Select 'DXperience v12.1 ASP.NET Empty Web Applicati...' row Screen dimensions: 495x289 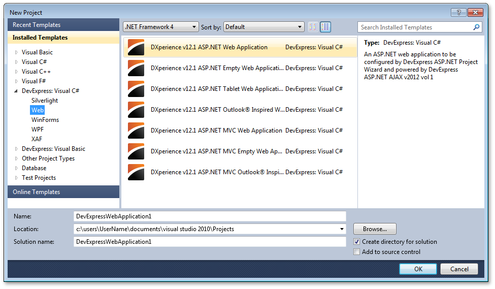pyautogui.click(x=240, y=68)
